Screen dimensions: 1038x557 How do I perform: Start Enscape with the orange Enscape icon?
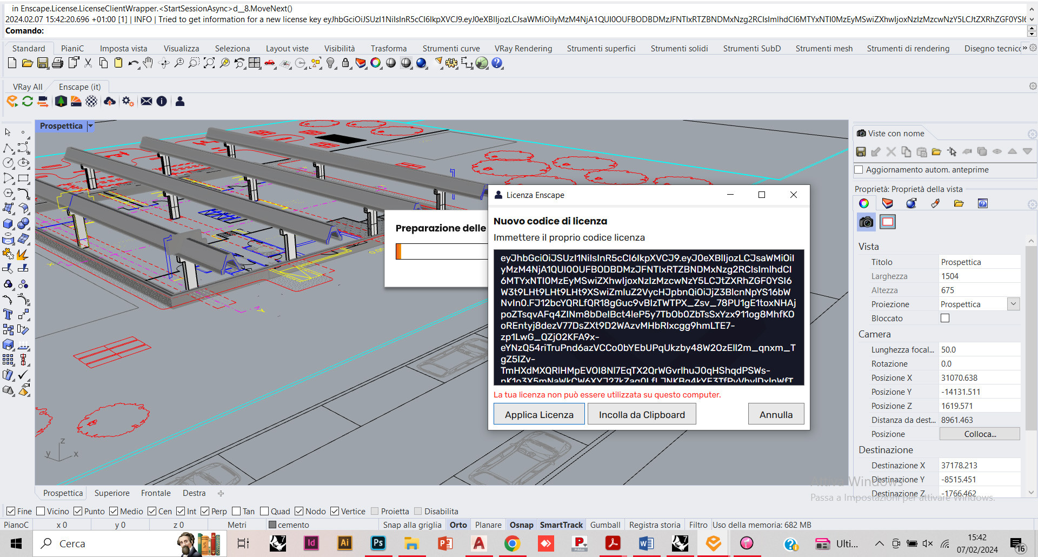click(12, 101)
